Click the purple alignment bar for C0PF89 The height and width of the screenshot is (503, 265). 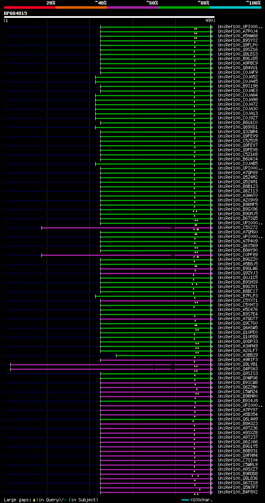point(127,255)
